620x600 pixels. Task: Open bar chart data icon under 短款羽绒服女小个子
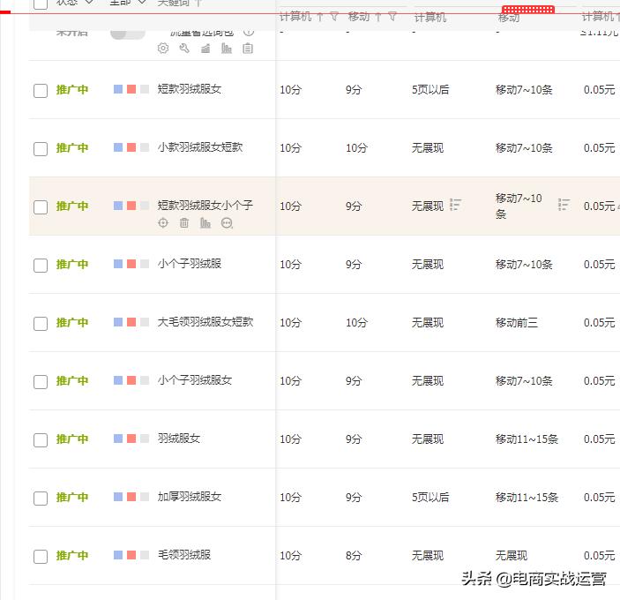(205, 223)
